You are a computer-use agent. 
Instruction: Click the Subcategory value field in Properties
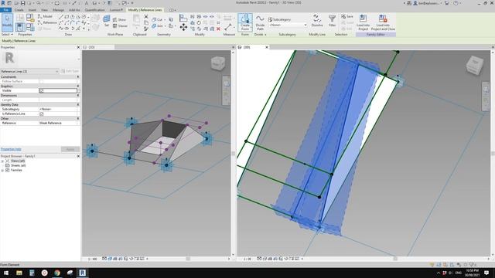[x=59, y=109]
